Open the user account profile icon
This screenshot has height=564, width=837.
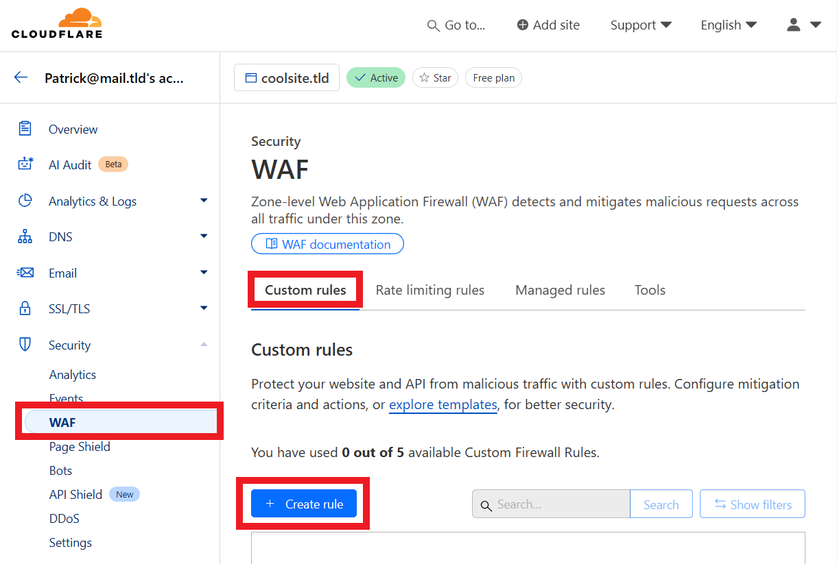tap(794, 25)
